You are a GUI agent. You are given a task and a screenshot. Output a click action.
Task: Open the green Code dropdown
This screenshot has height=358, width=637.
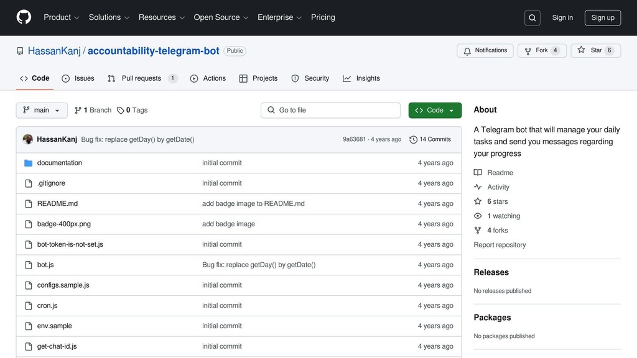(434, 109)
